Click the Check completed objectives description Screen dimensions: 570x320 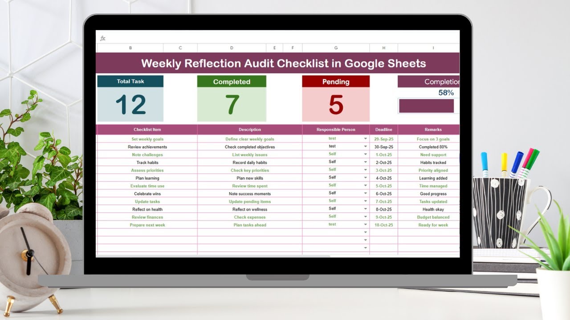coord(250,147)
